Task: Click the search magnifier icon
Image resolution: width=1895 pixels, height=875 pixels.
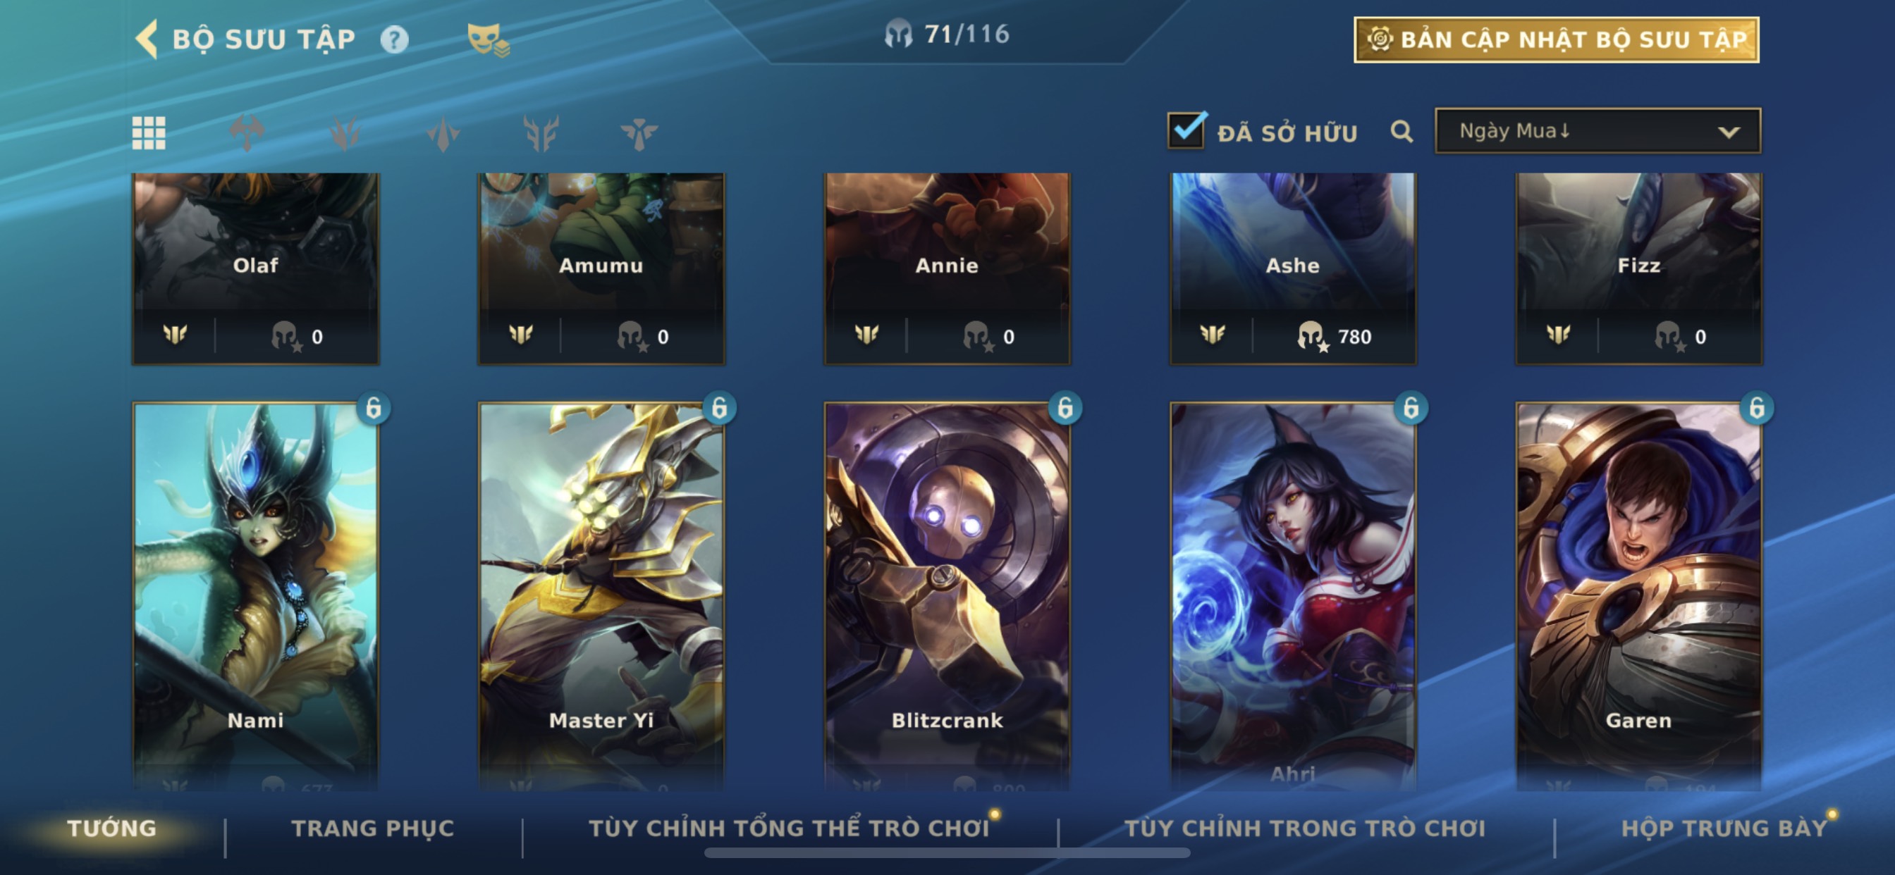Action: [1402, 132]
